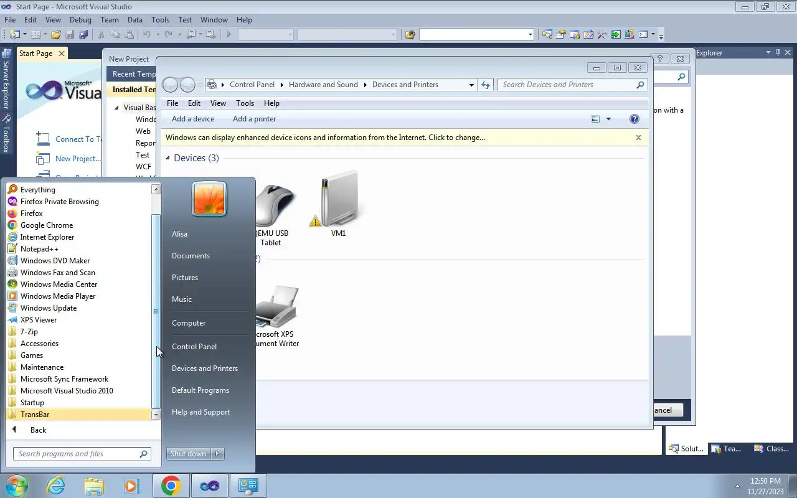Open view options dropdown arrow

(x=608, y=119)
